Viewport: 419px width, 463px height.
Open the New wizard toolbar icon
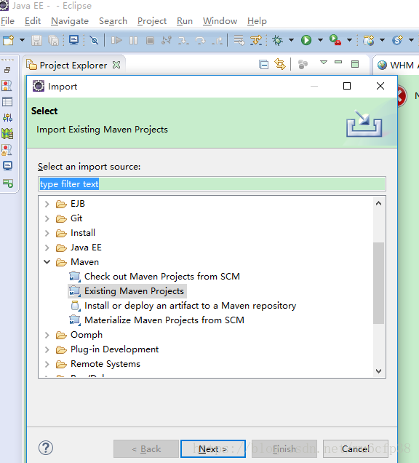pyautogui.click(x=8, y=40)
